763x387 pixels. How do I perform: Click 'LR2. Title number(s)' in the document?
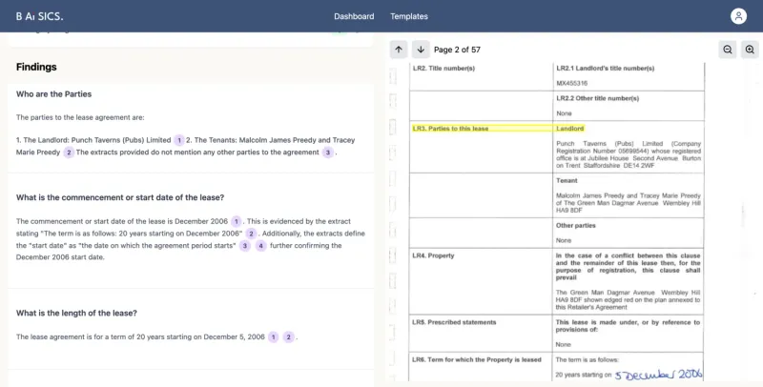443,68
